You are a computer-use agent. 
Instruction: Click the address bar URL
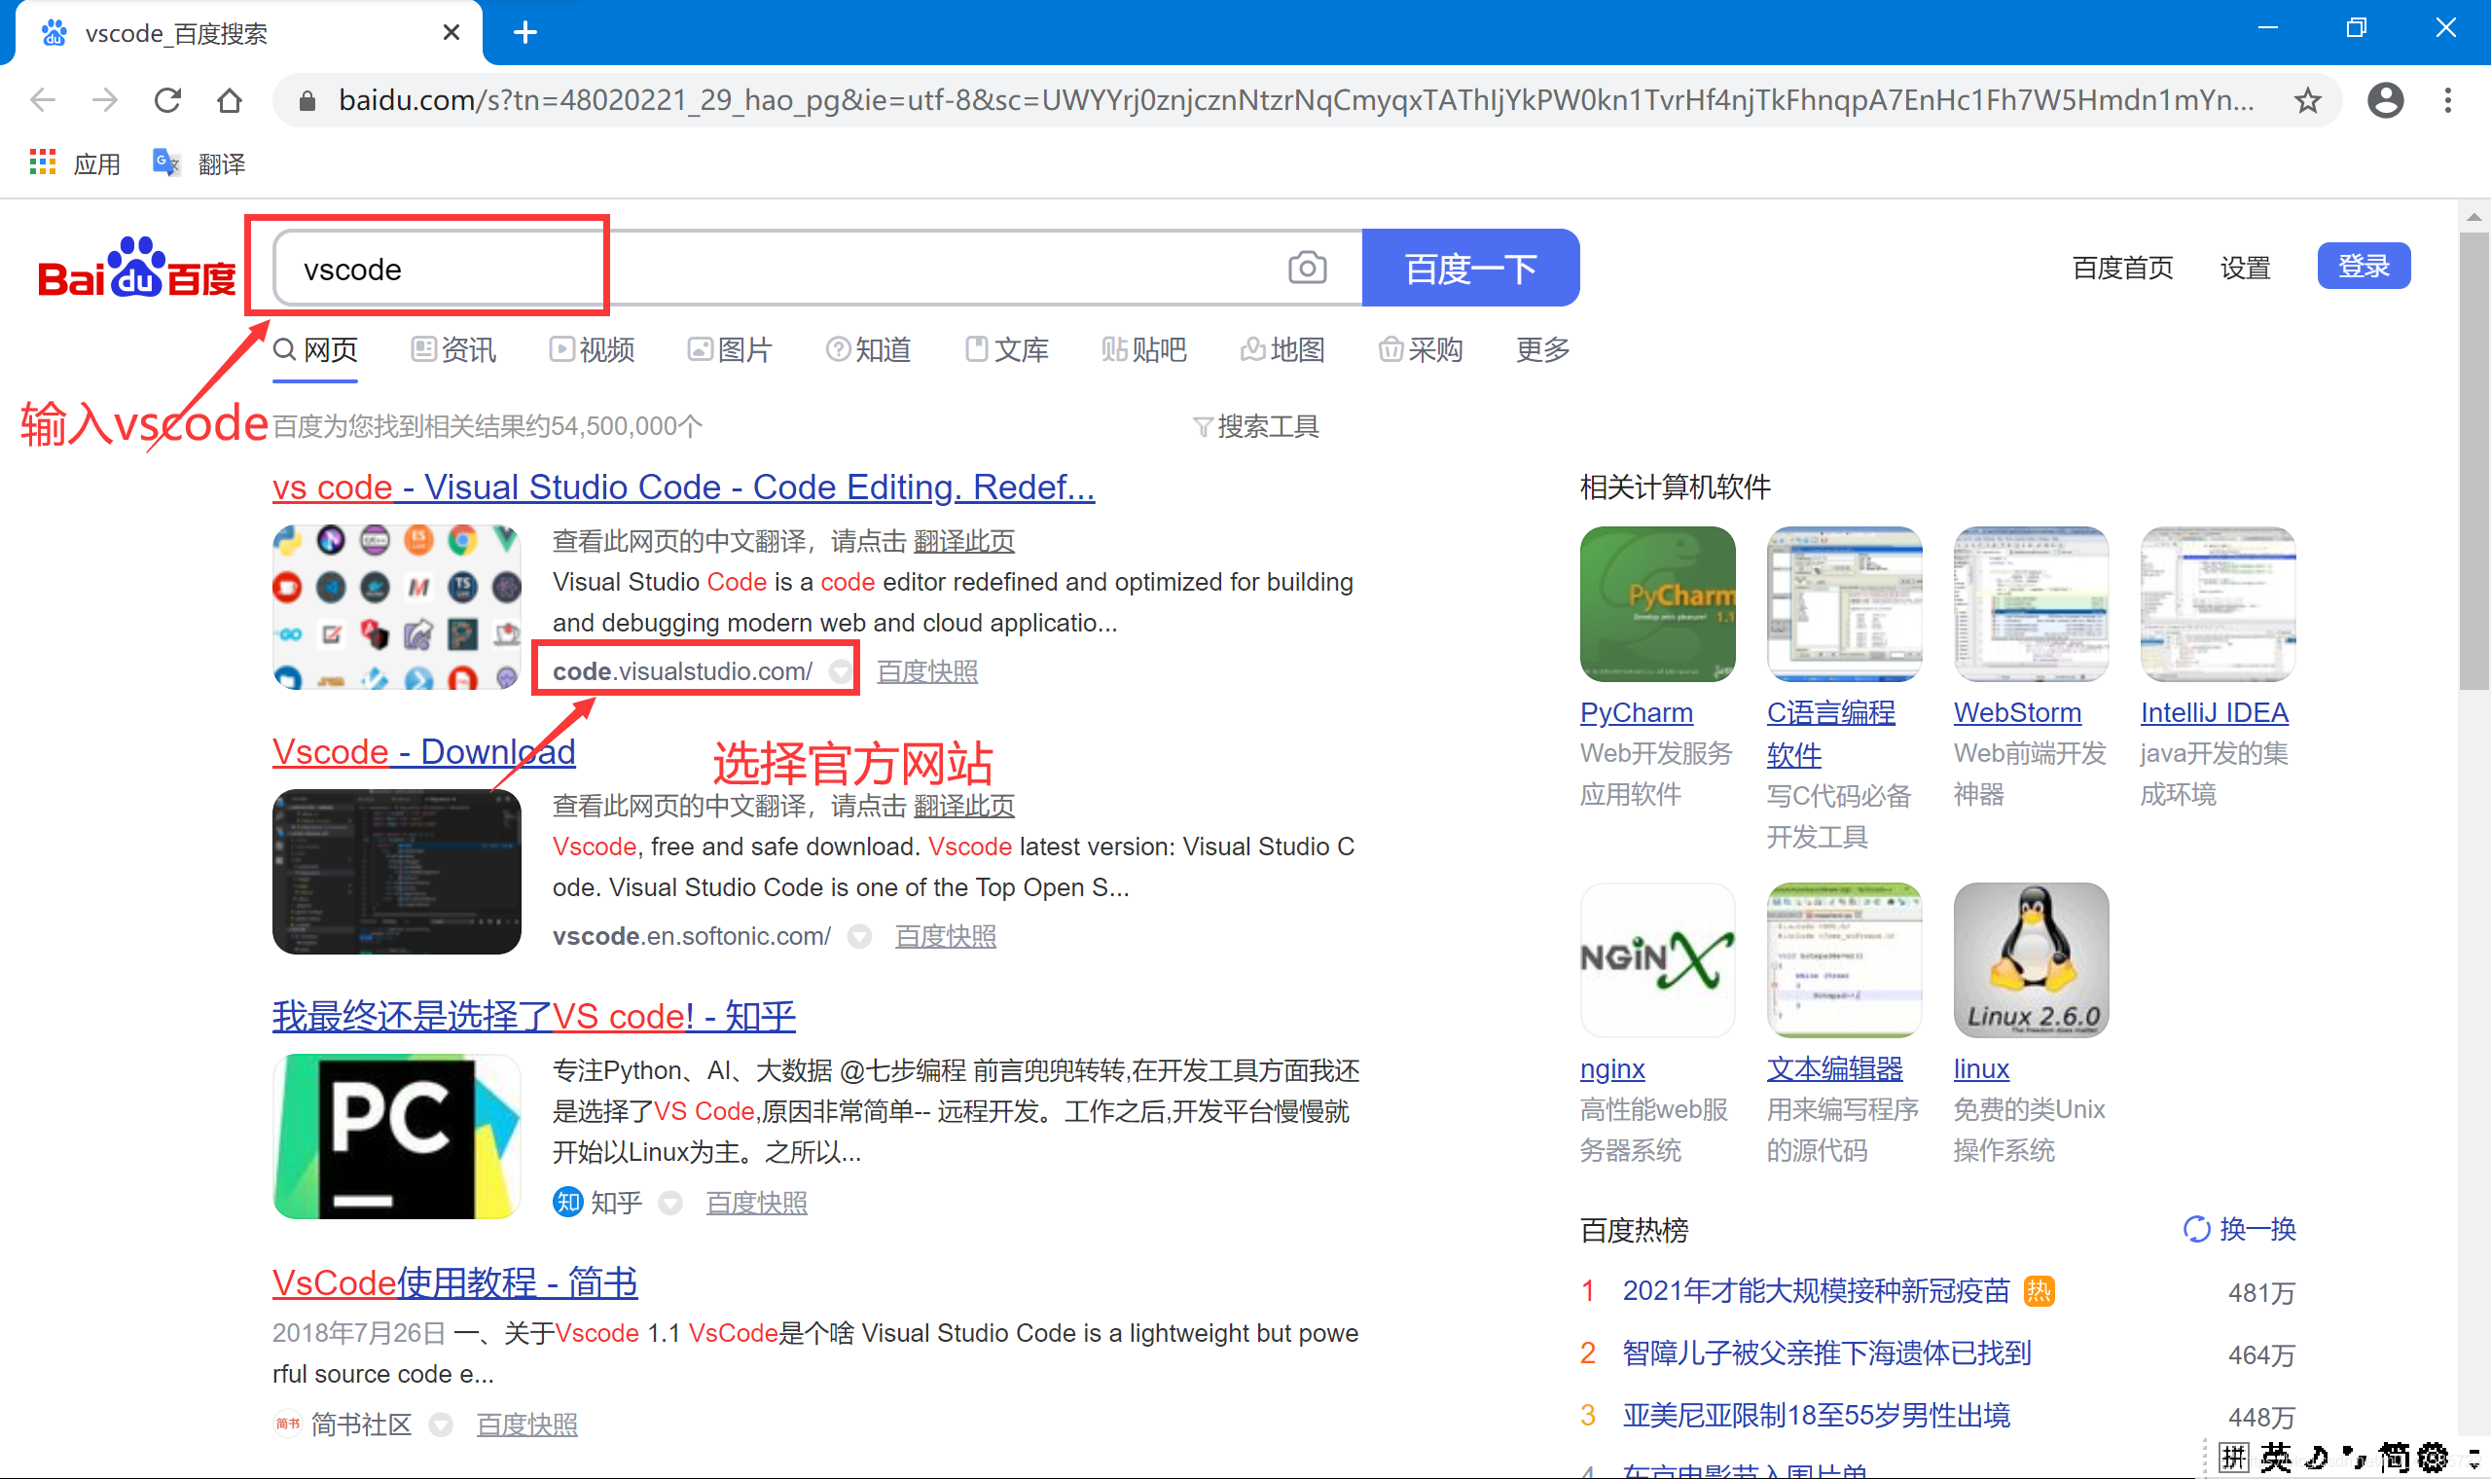[x=1295, y=100]
